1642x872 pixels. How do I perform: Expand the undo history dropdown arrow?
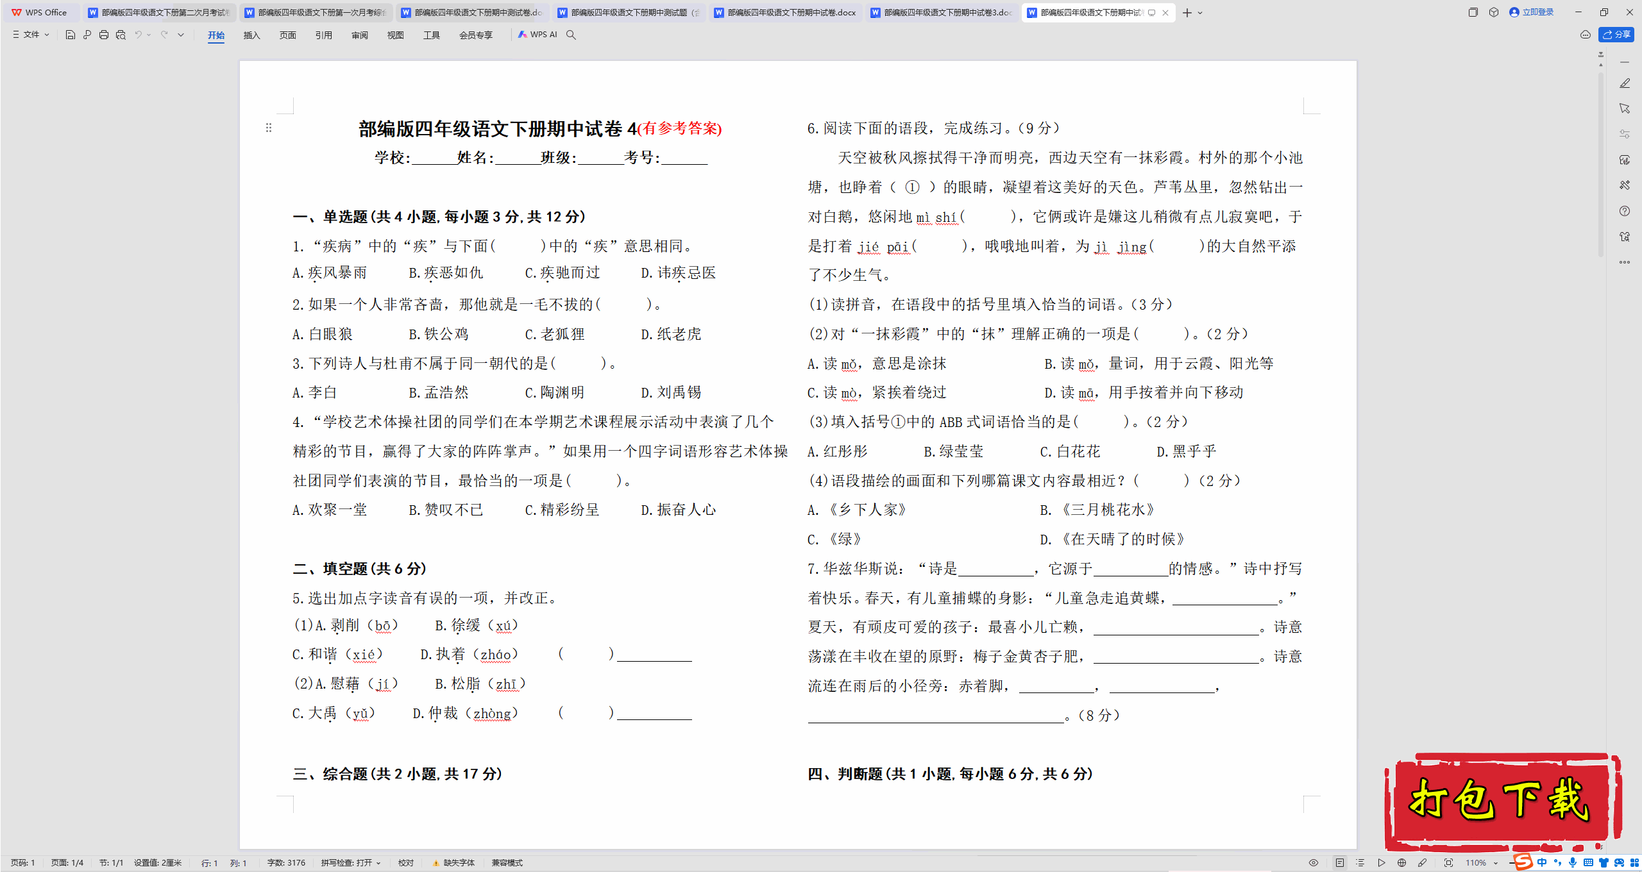(149, 35)
